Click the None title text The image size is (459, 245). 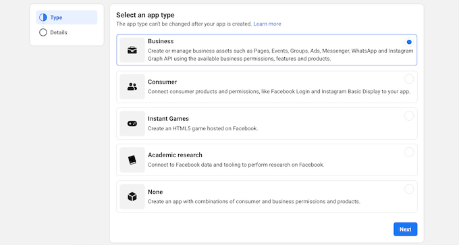coord(155,192)
